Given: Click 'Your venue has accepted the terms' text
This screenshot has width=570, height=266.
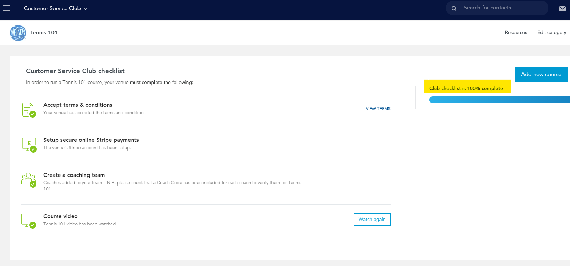Looking at the screenshot, I should (x=95, y=113).
